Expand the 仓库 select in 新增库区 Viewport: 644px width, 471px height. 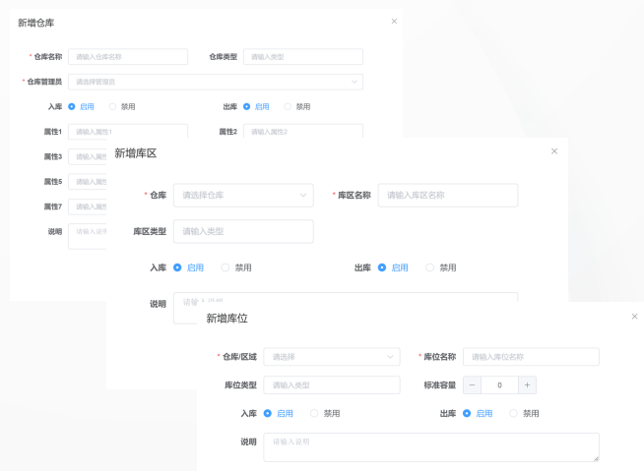tap(243, 195)
